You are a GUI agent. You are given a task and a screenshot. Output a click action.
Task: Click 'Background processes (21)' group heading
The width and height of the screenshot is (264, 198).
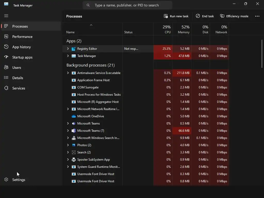click(90, 65)
